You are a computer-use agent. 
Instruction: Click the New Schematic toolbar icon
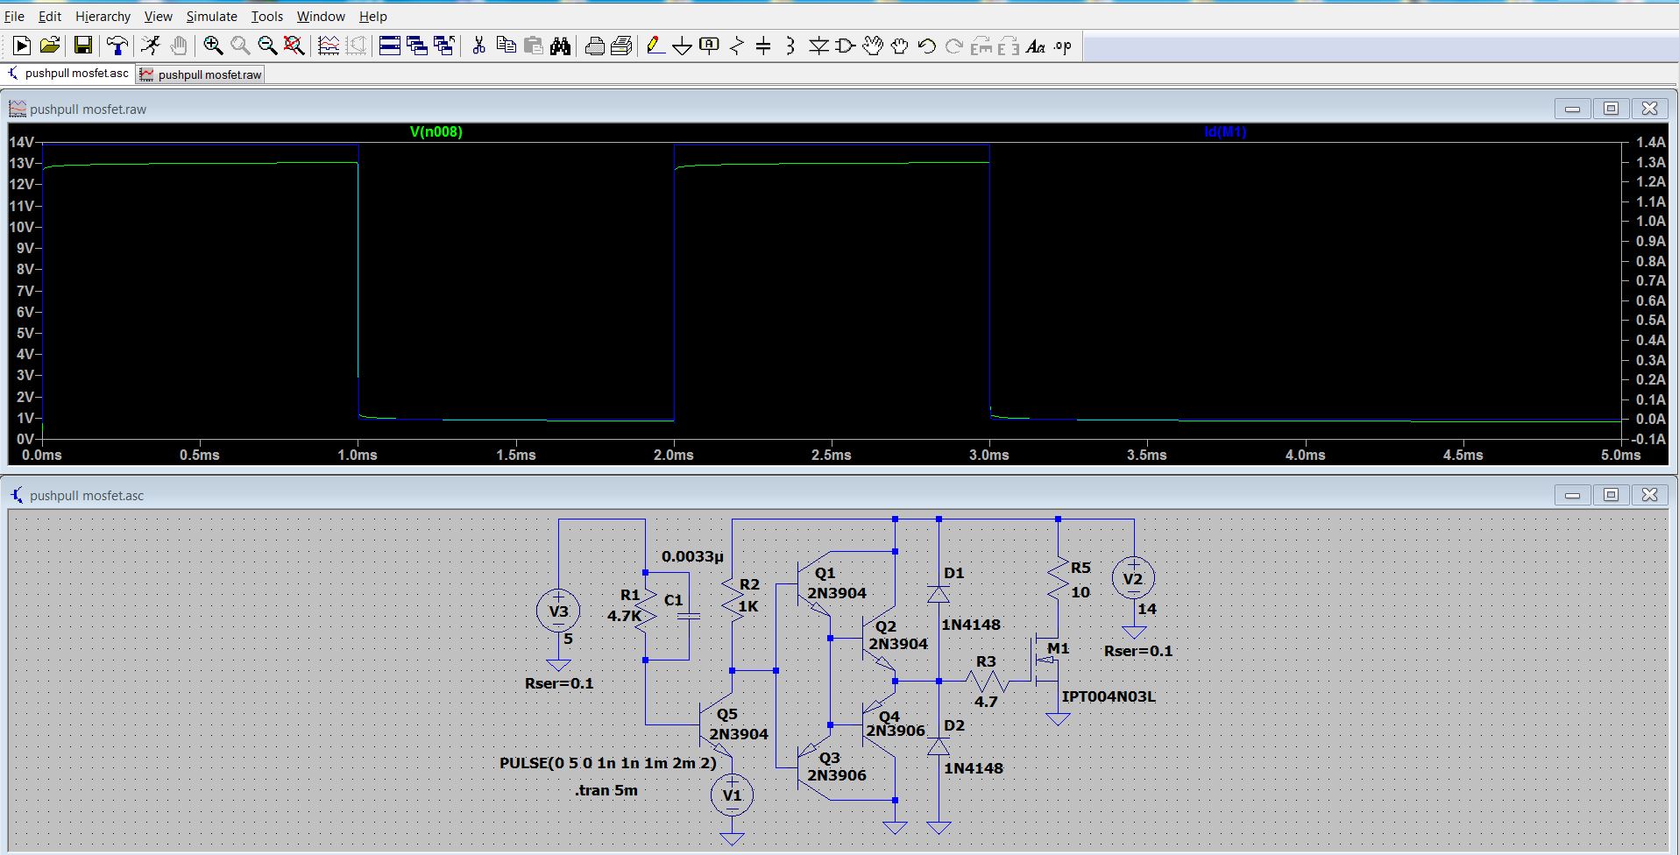[22, 46]
